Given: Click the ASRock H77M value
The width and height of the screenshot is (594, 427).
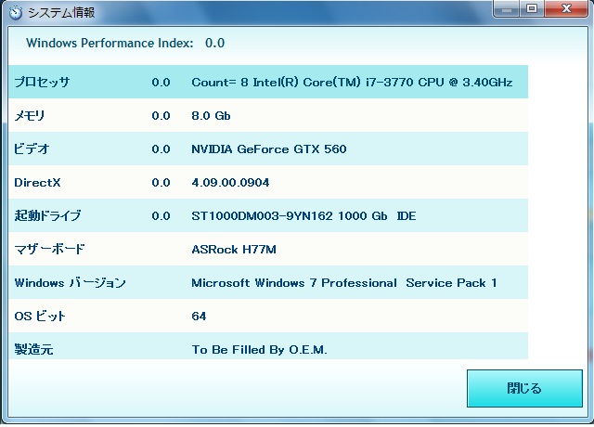Looking at the screenshot, I should [234, 250].
